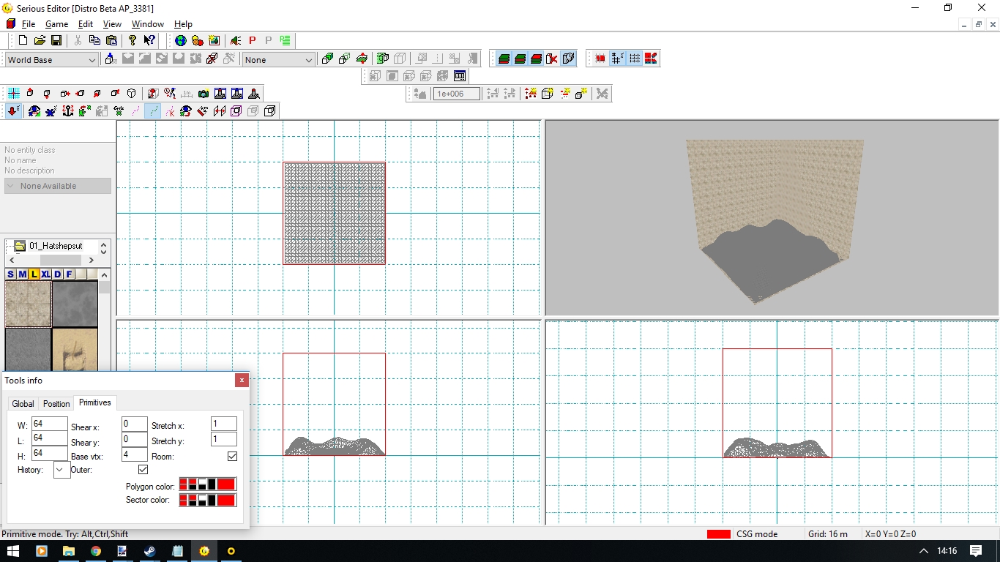Click the camera icon in the toolbar

(203, 94)
